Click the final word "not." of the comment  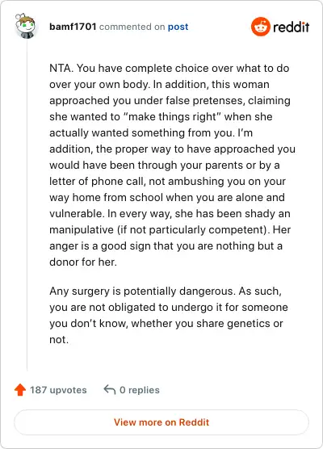point(59,340)
